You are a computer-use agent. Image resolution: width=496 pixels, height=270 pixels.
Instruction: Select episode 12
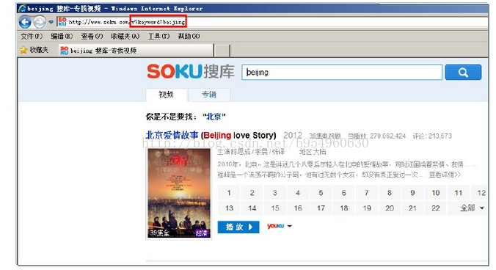pos(480,193)
